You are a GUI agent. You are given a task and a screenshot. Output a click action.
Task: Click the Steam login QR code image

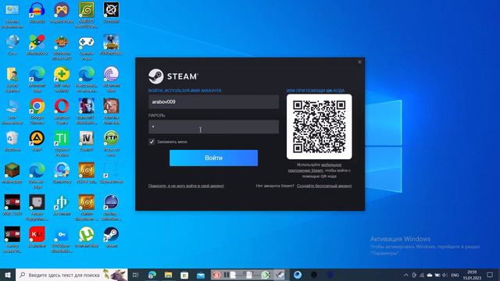coord(320,126)
